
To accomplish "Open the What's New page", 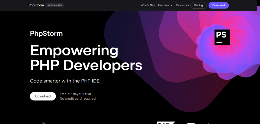I will tap(148, 5).
